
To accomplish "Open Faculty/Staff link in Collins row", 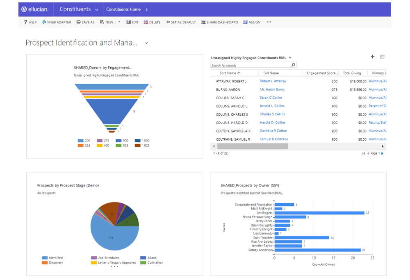I will coord(377,122).
